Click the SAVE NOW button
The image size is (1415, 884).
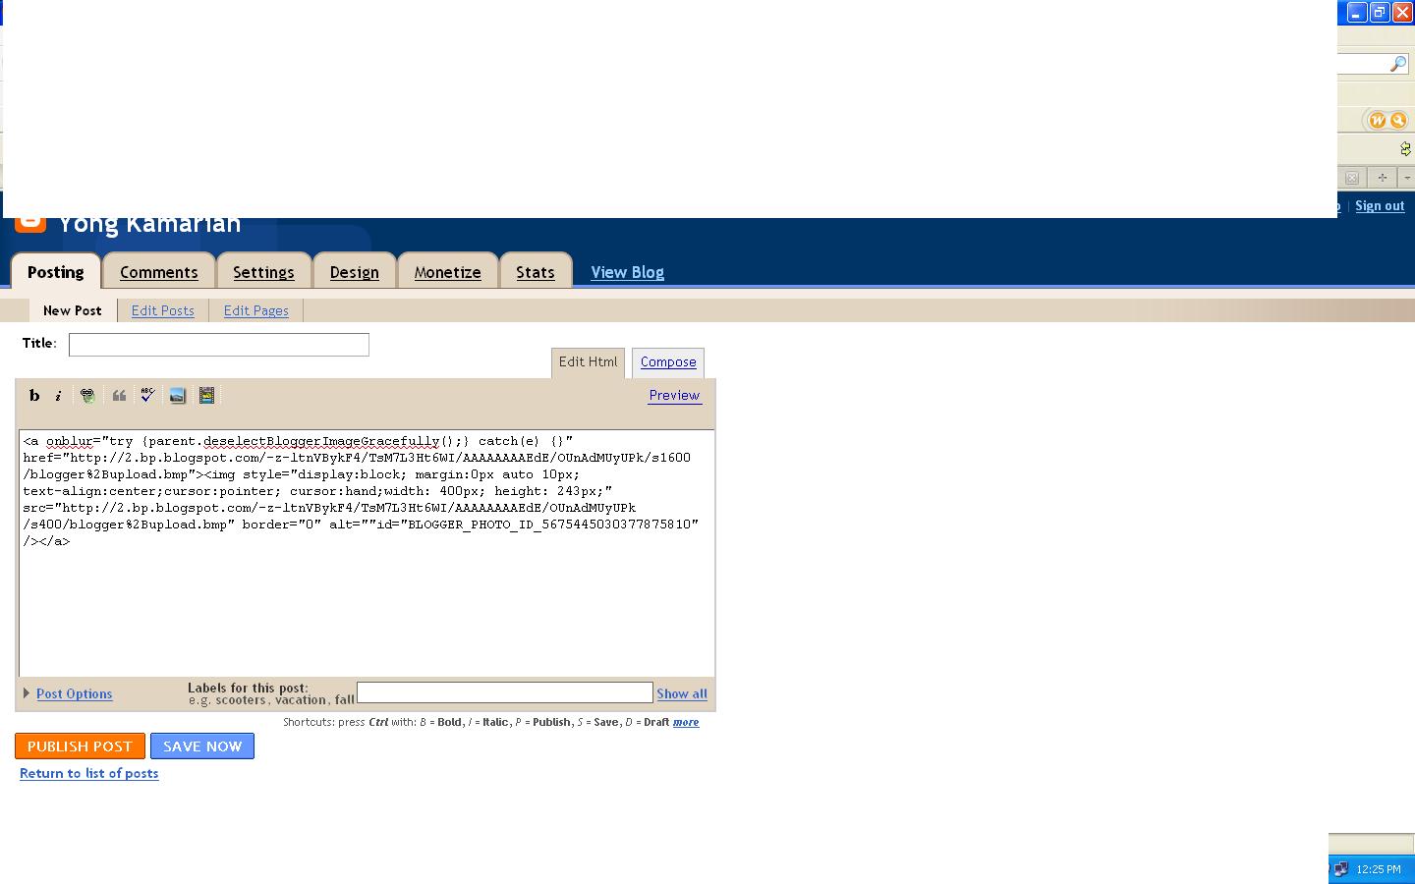202,746
